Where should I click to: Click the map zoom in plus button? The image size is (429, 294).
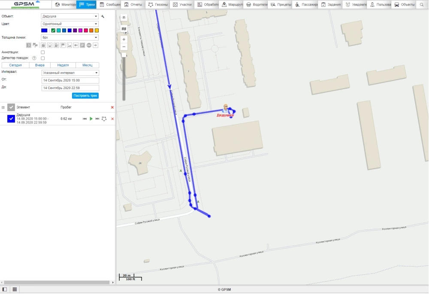pos(124,39)
